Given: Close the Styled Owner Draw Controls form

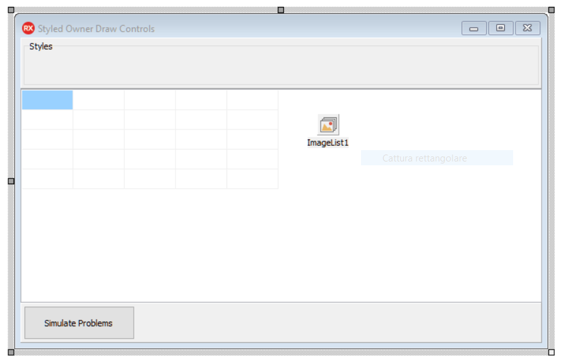Looking at the screenshot, I should tap(527, 28).
